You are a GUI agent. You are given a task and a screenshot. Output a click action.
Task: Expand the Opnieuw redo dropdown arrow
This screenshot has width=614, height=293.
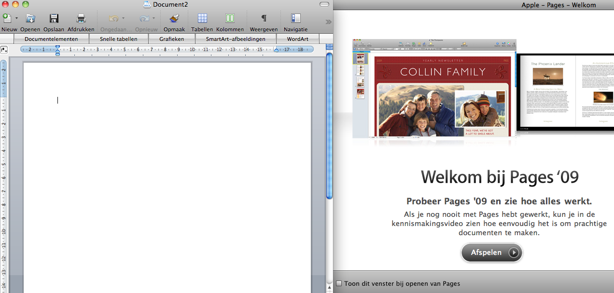[x=154, y=18]
